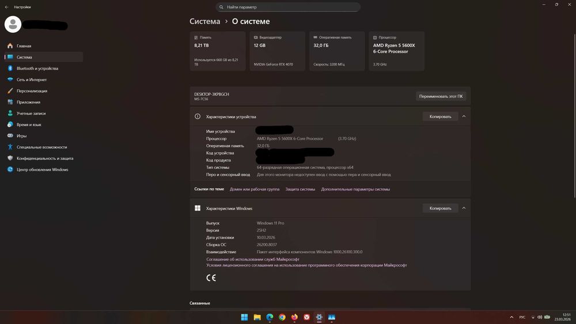
Task: Click the '10.03.2026' install date value
Action: (266, 238)
